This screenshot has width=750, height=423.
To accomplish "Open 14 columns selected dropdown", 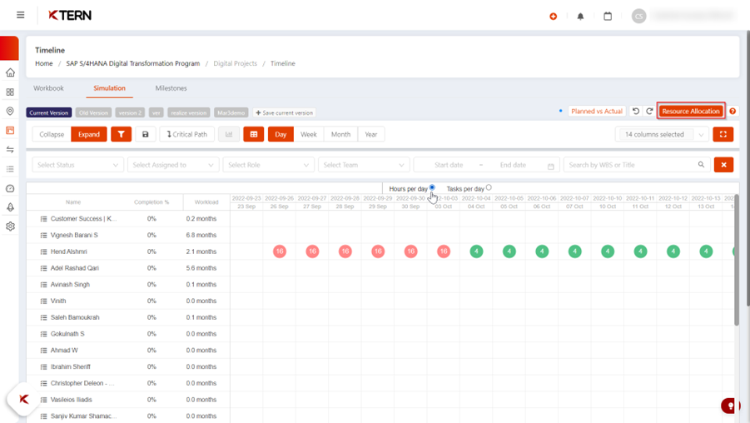I will 662,134.
